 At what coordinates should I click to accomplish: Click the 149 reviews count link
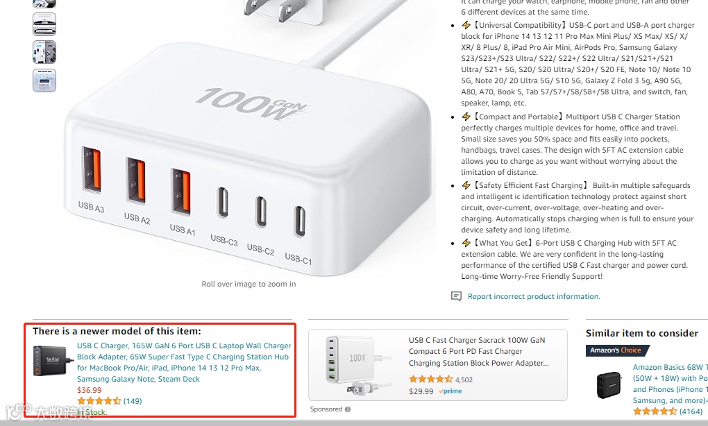click(x=133, y=401)
